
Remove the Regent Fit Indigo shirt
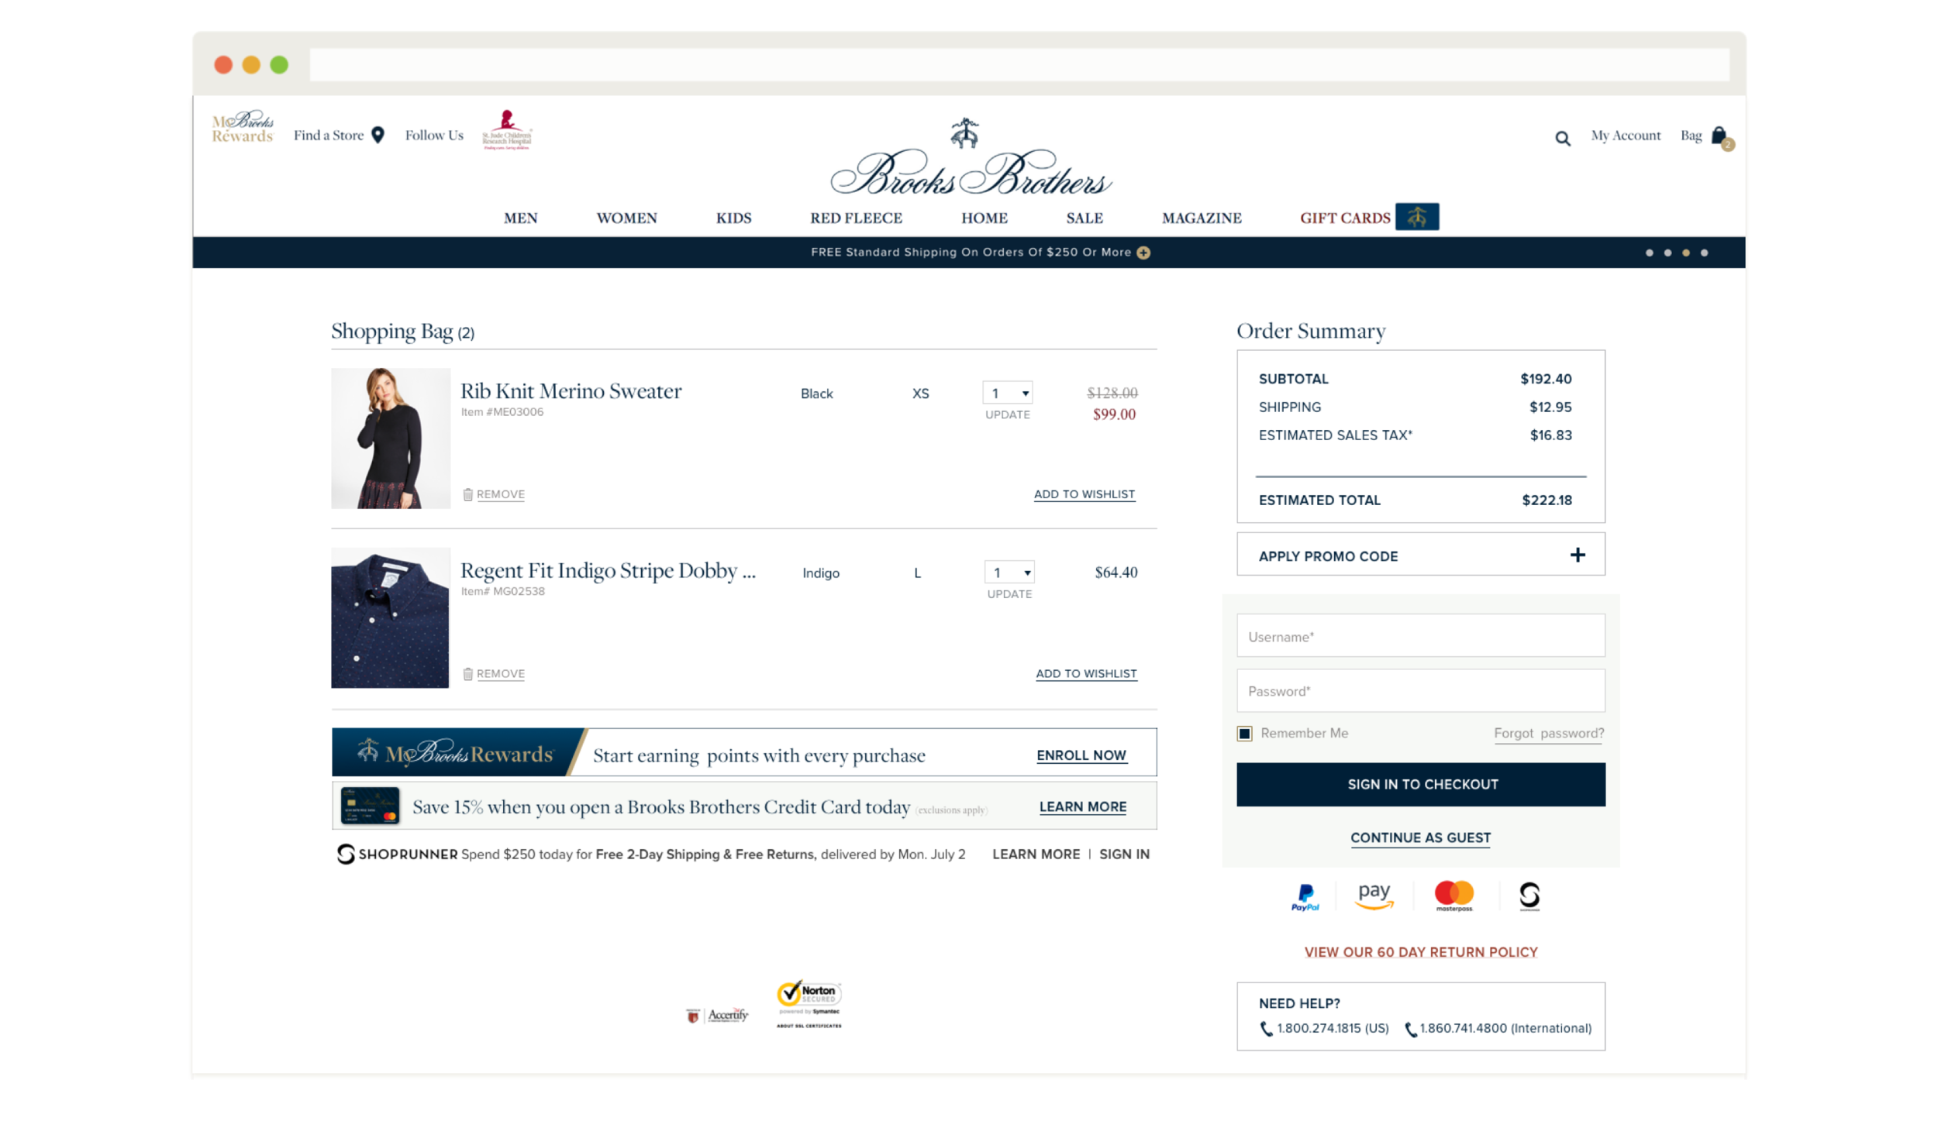tap(494, 674)
